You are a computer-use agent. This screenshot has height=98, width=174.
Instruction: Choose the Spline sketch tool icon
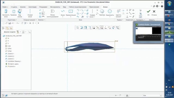[x=78, y=17]
